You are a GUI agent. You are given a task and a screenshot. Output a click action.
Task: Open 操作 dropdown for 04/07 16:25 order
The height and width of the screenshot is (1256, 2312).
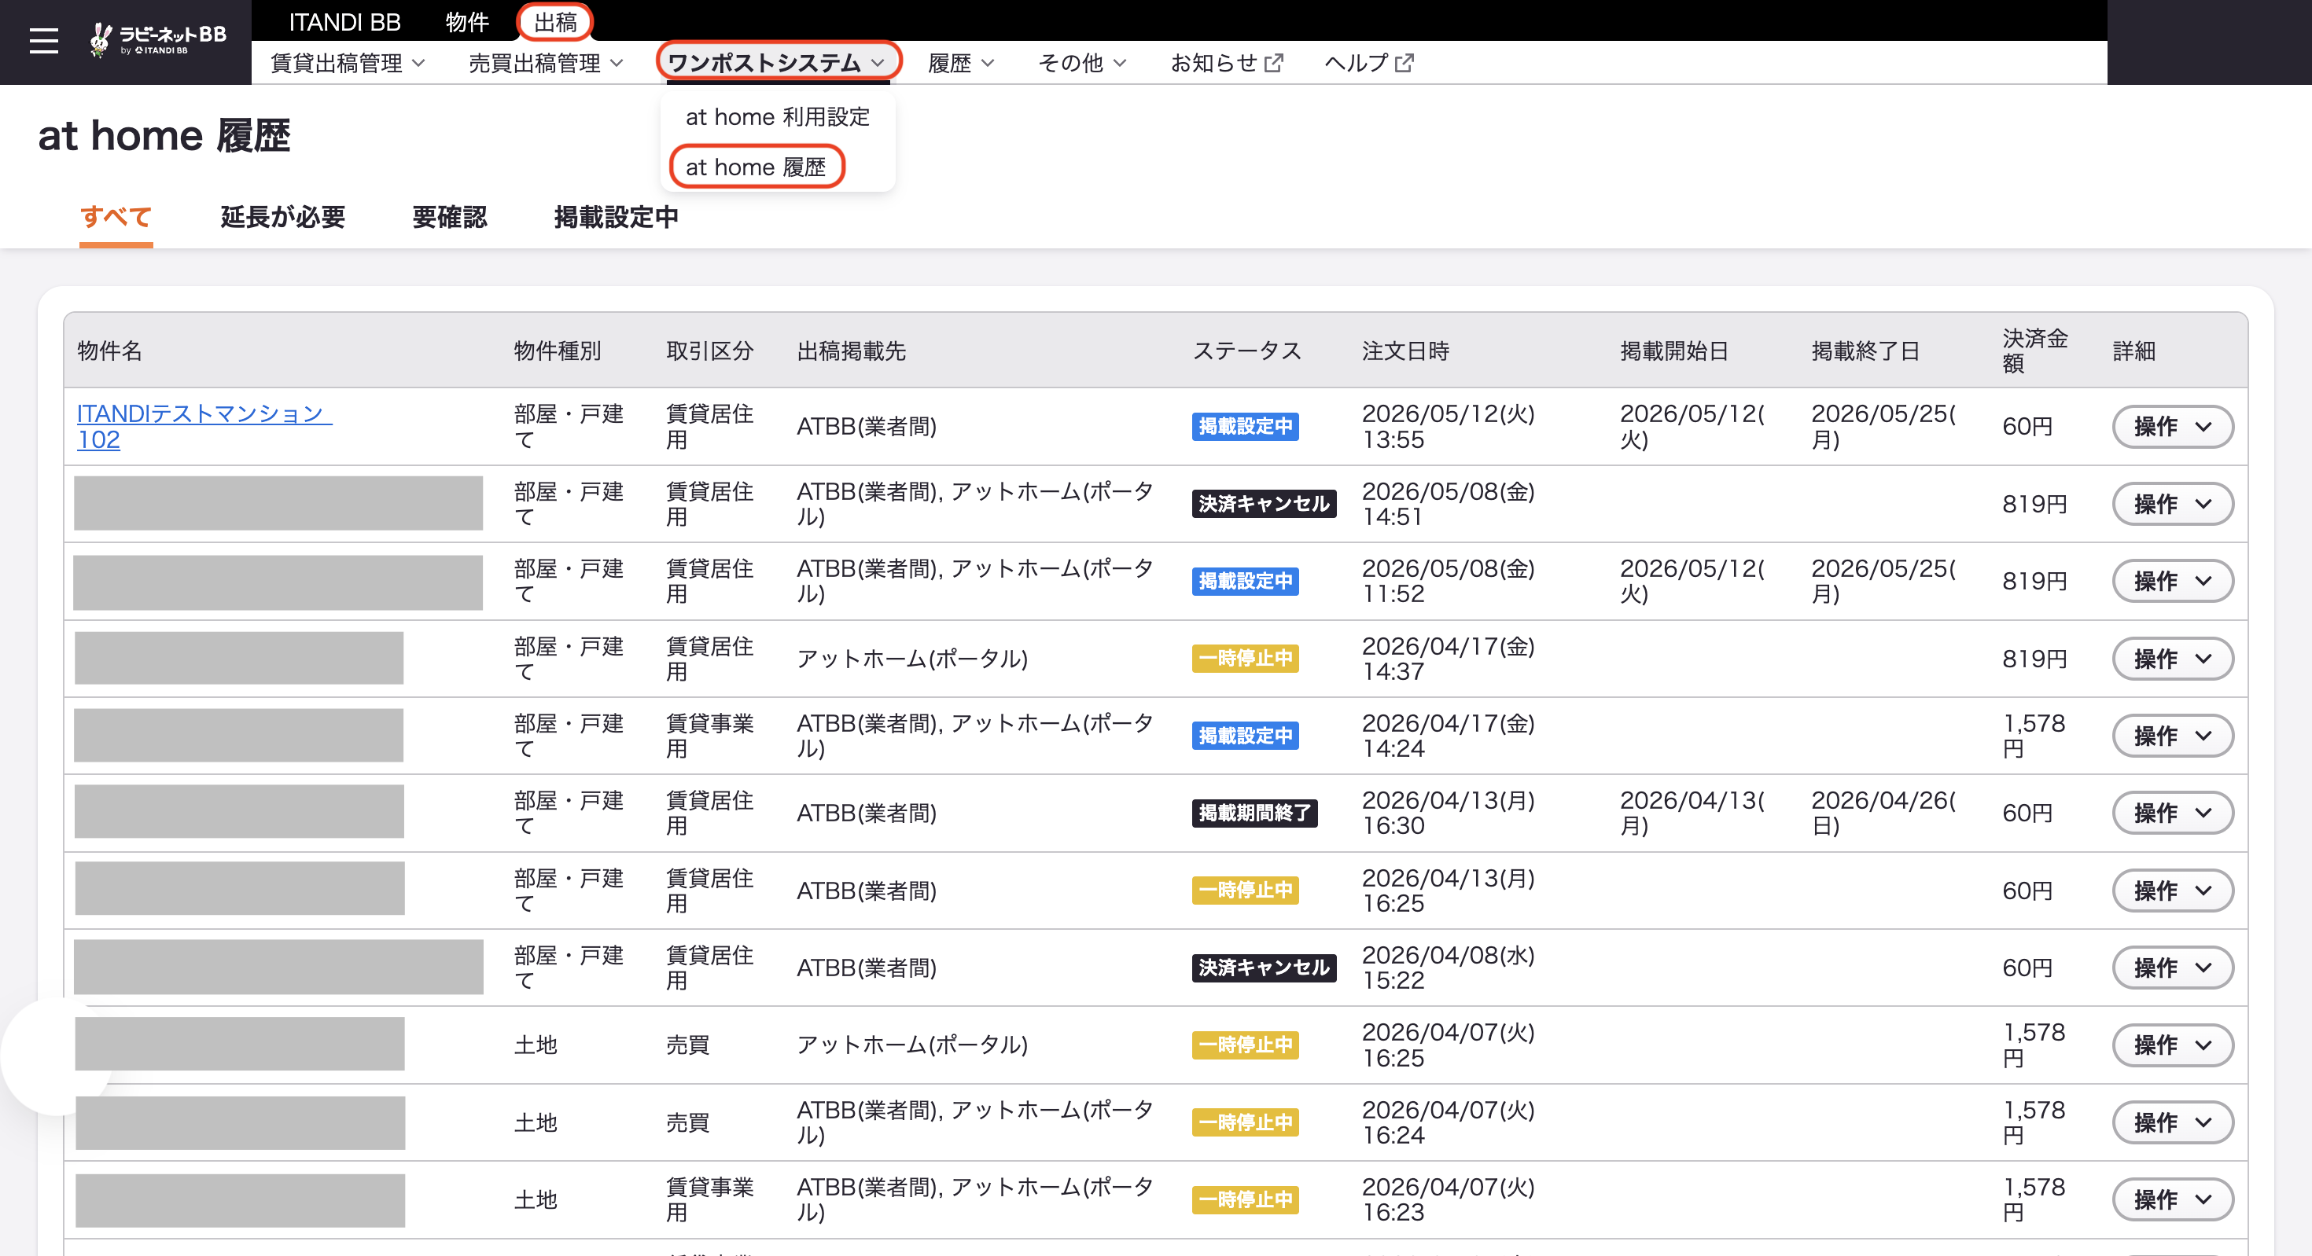pos(2172,1045)
